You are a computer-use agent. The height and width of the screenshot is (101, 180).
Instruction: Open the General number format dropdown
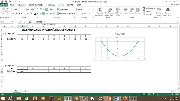(93, 10)
